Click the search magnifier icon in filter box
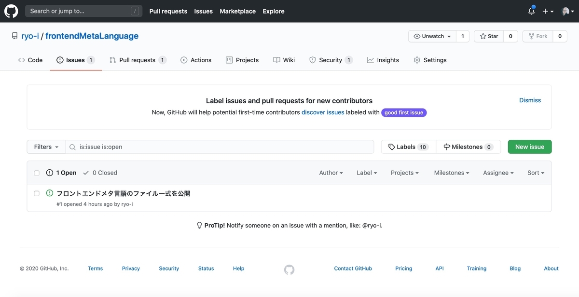This screenshot has width=579, height=297. tap(72, 147)
